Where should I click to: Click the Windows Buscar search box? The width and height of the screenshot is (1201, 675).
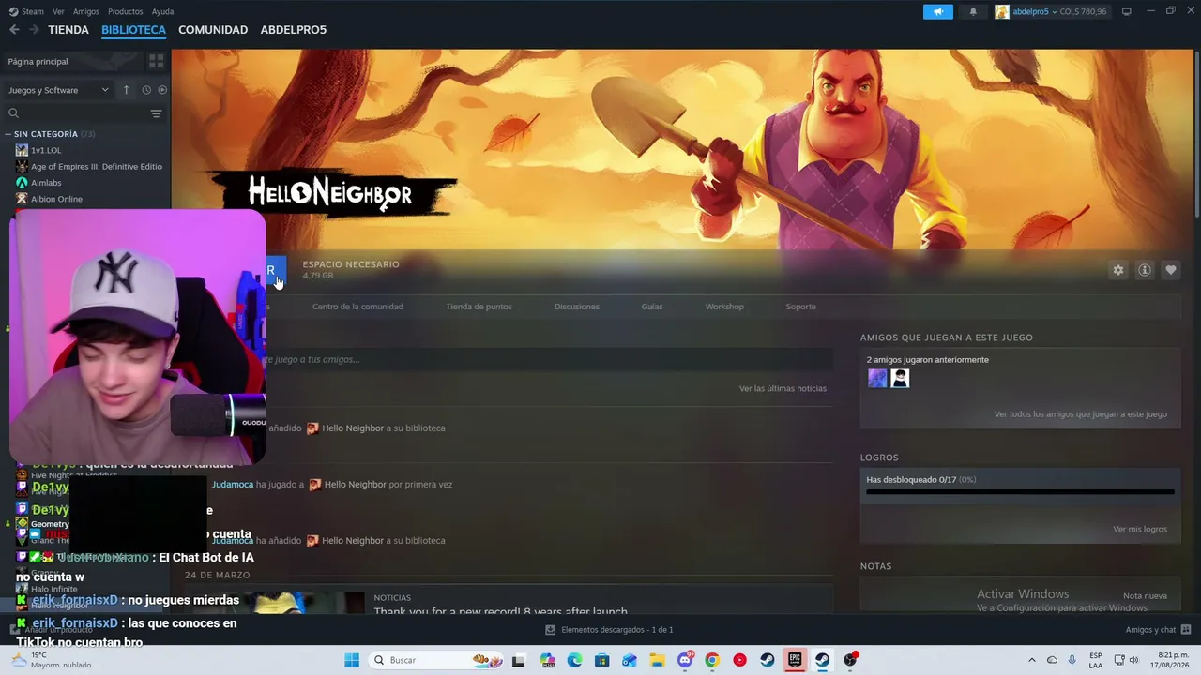[x=435, y=660]
